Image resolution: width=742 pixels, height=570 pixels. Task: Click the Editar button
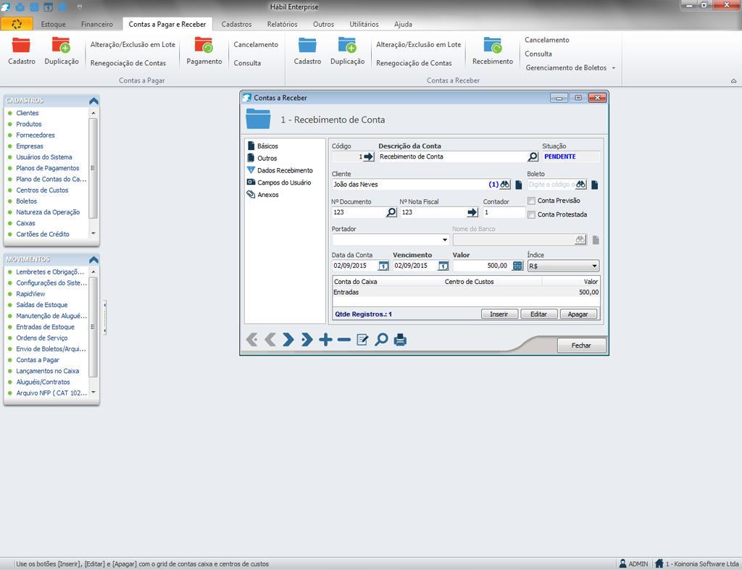(538, 314)
